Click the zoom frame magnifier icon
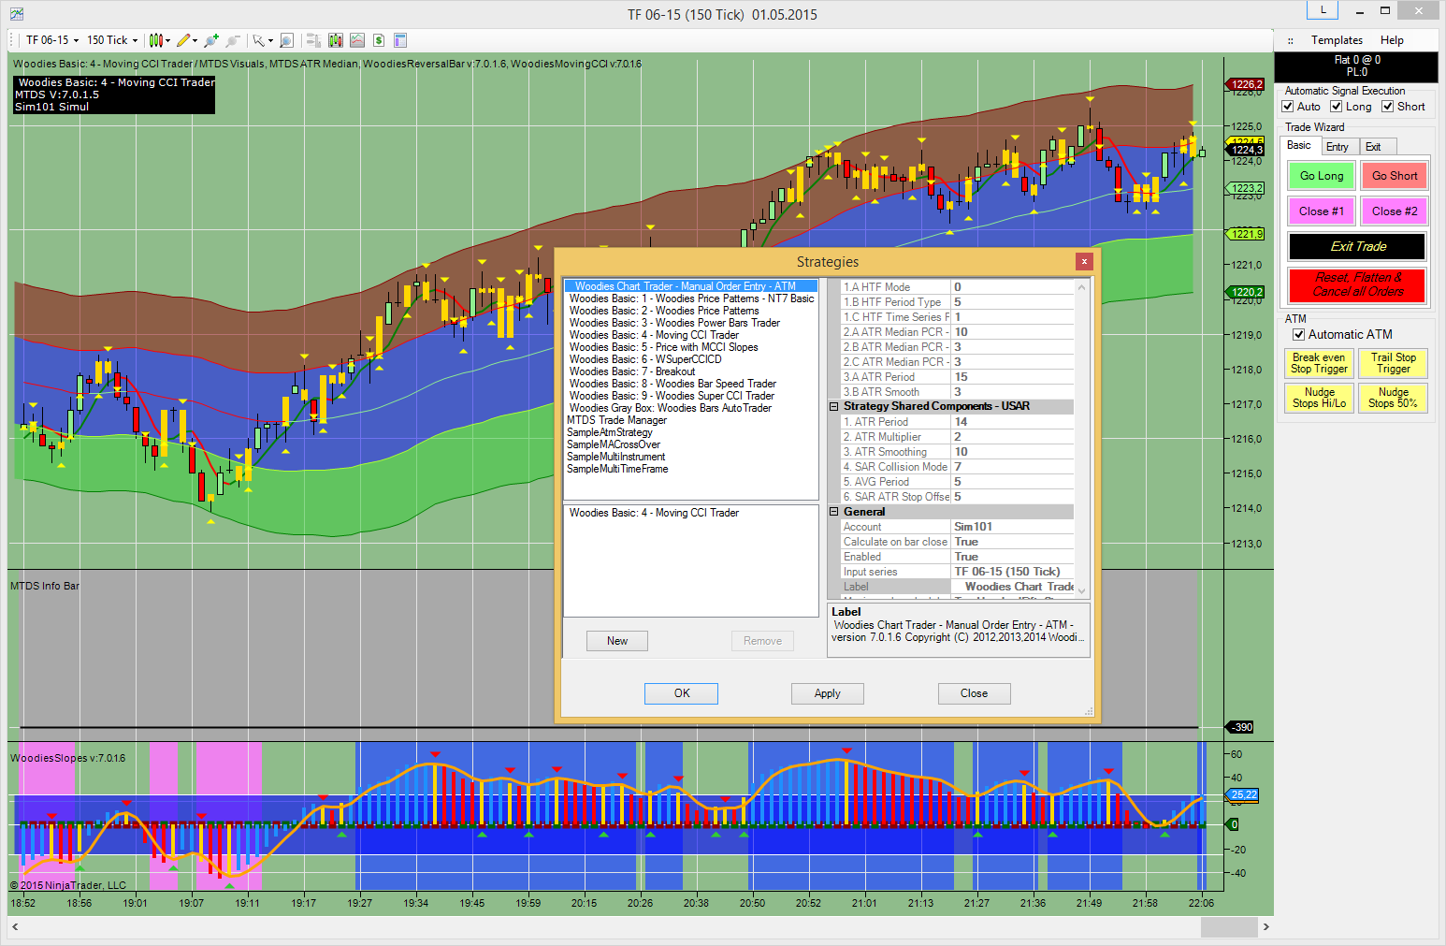The width and height of the screenshot is (1446, 946). (287, 40)
